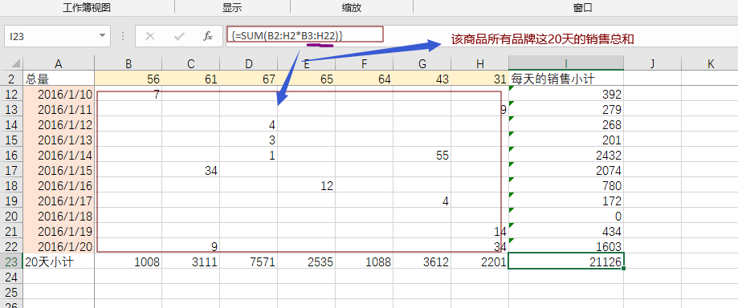The height and width of the screenshot is (308, 738).
Task: Select column I header
Action: (565, 63)
